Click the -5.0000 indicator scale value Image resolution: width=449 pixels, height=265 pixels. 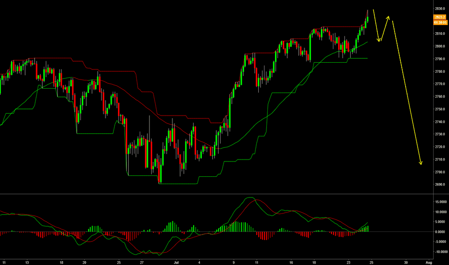pos(441,242)
